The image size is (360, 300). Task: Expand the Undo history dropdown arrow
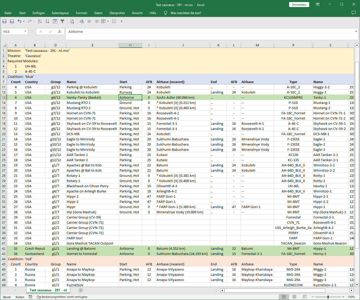pyautogui.click(x=24, y=21)
